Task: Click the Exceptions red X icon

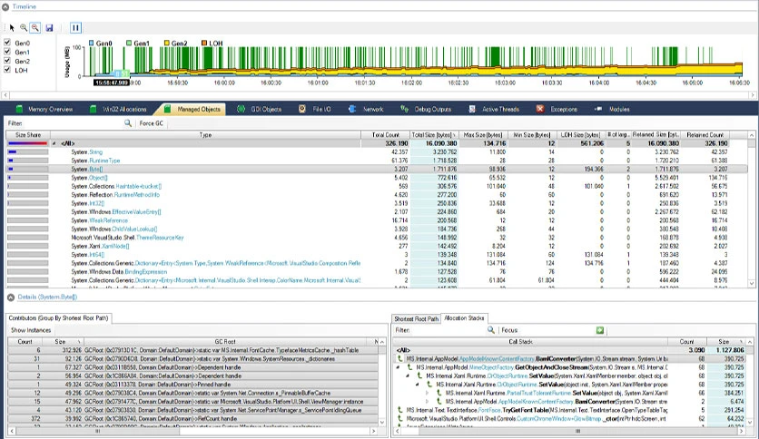Action: coord(540,109)
